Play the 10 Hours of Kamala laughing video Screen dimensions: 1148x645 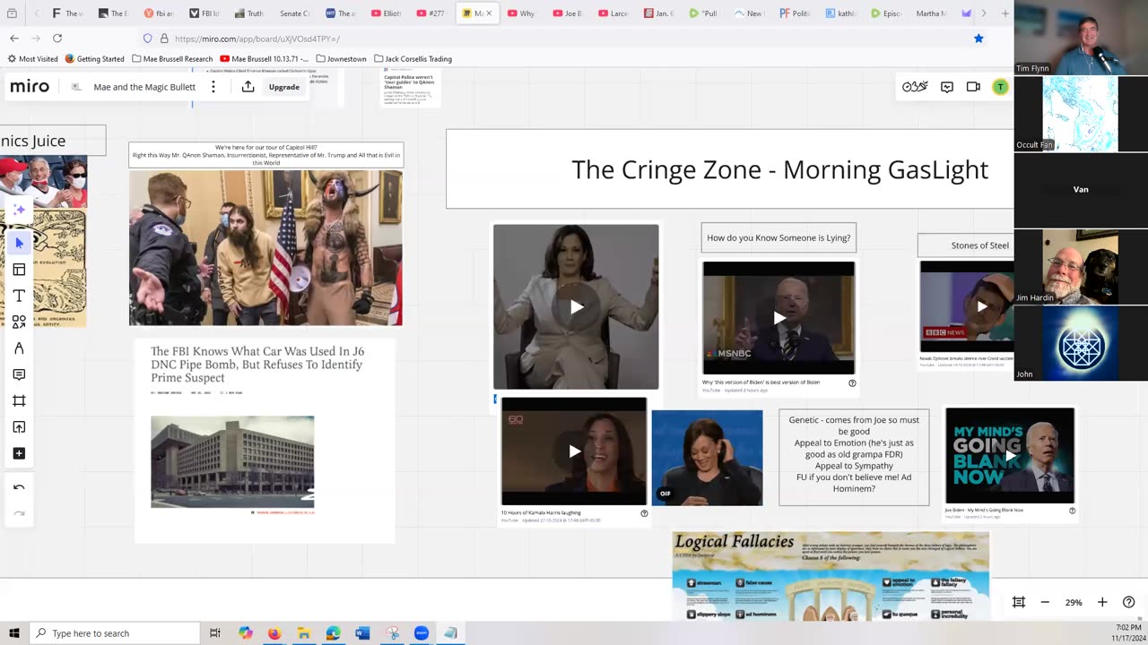tap(574, 451)
